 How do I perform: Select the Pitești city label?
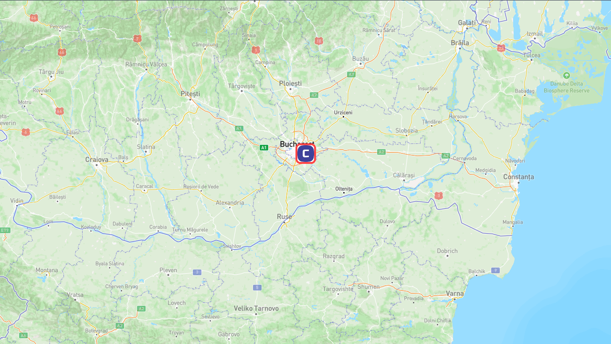click(x=190, y=94)
